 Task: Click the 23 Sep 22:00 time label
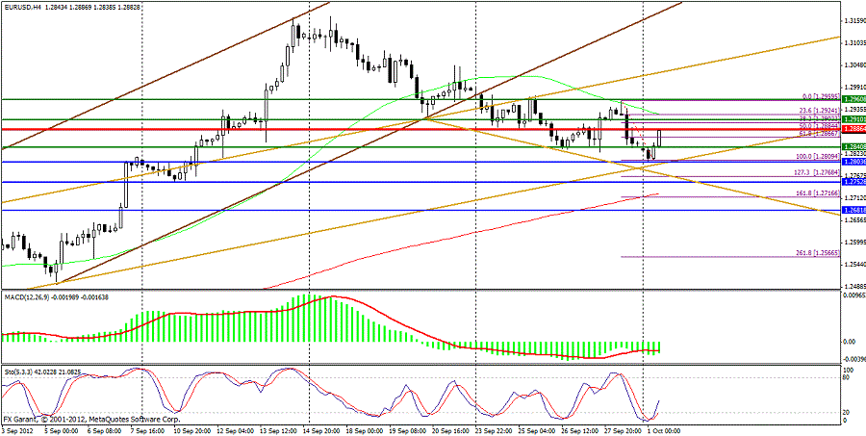click(495, 429)
